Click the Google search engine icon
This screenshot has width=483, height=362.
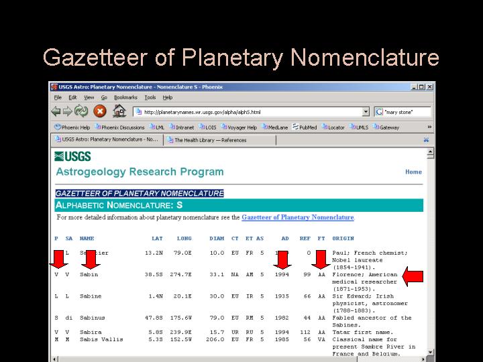[x=379, y=112]
